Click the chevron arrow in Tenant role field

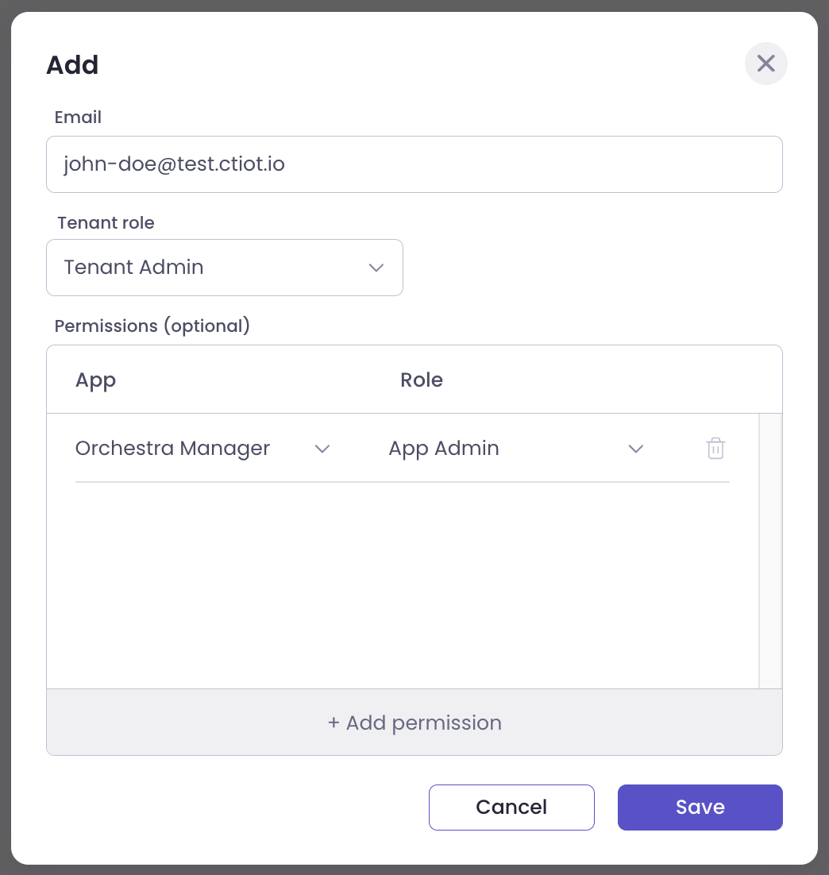coord(376,268)
